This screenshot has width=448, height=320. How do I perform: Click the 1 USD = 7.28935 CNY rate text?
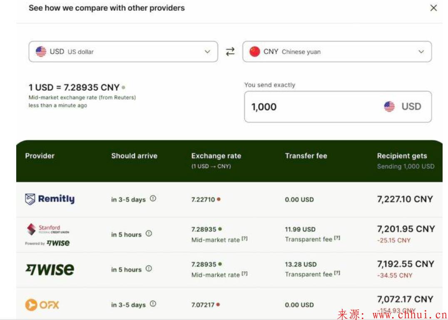click(x=74, y=87)
